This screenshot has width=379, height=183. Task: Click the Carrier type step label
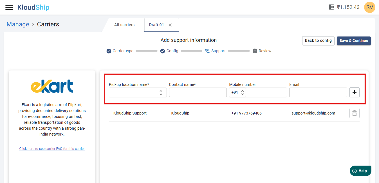tap(123, 51)
